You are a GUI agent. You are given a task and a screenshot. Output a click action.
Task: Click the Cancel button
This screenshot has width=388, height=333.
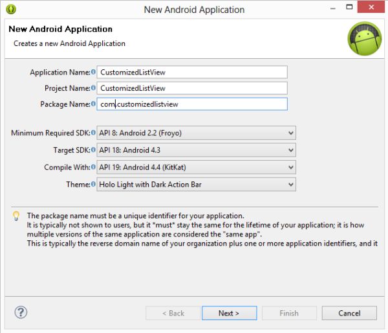349,314
